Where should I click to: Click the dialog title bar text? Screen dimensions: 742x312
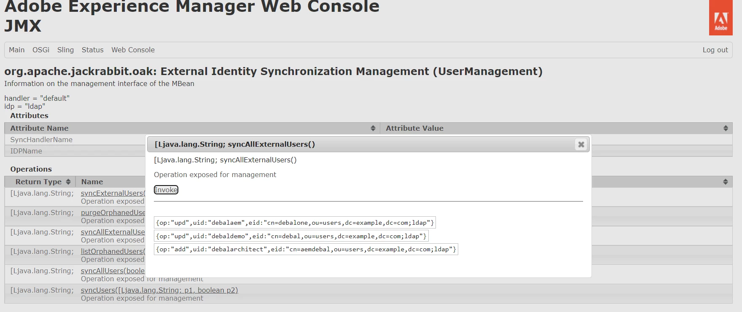click(235, 144)
